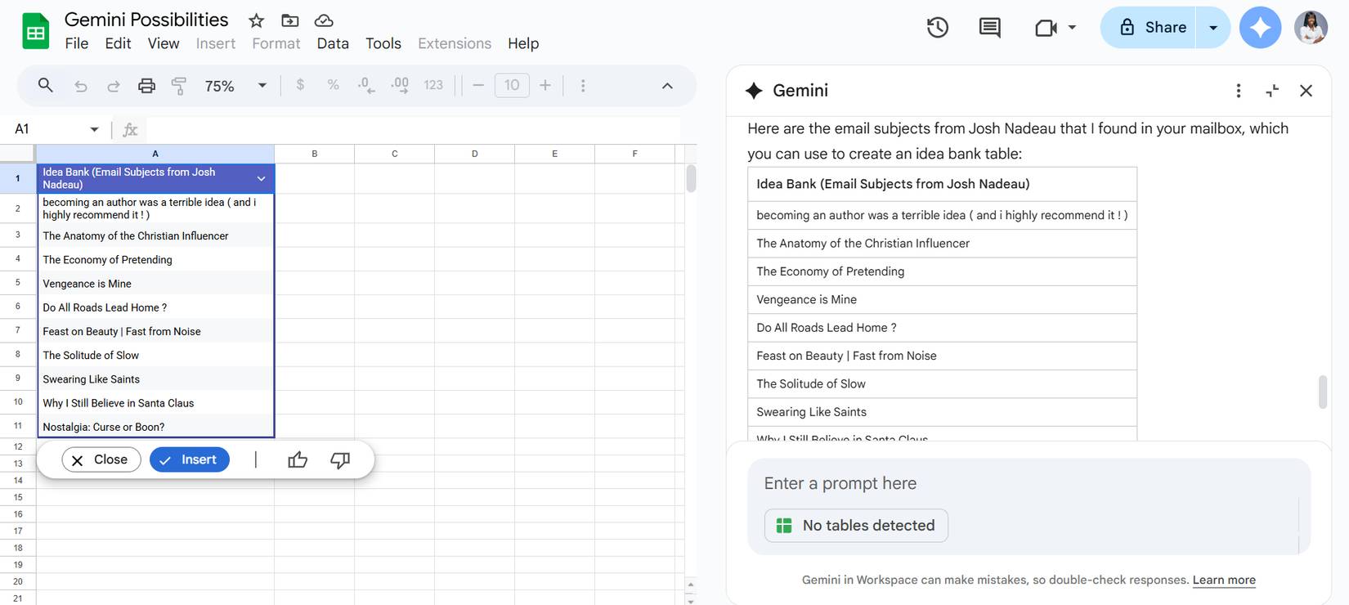Viewport: 1349px width, 605px height.
Task: Click cell 'Nostalgia: Curse or Boon?'
Action: 155,427
